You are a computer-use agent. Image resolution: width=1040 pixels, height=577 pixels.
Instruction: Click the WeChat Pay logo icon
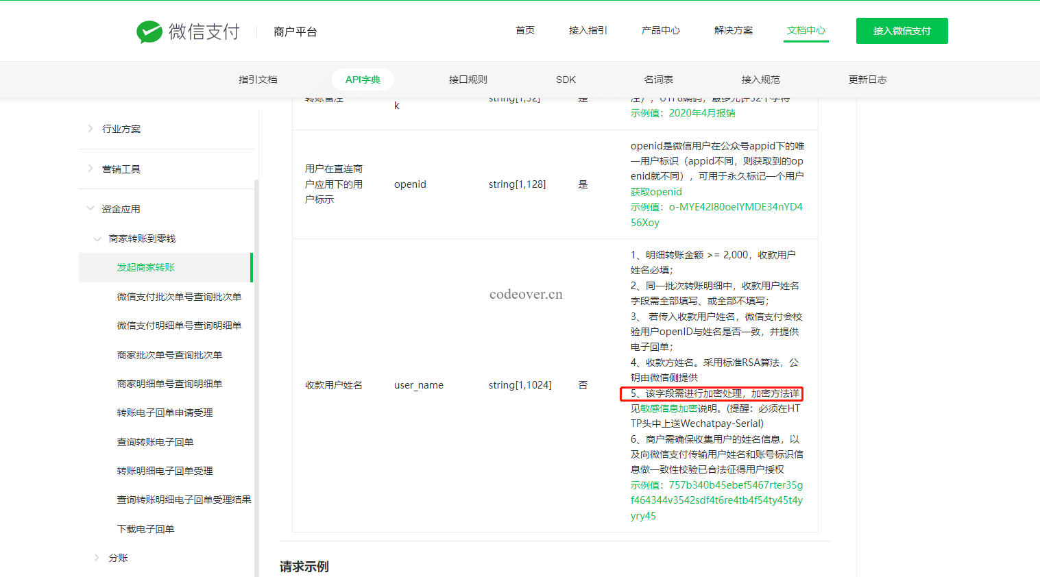click(x=149, y=32)
